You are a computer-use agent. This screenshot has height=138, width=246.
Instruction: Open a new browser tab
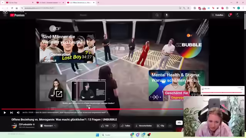[x=98, y=3]
